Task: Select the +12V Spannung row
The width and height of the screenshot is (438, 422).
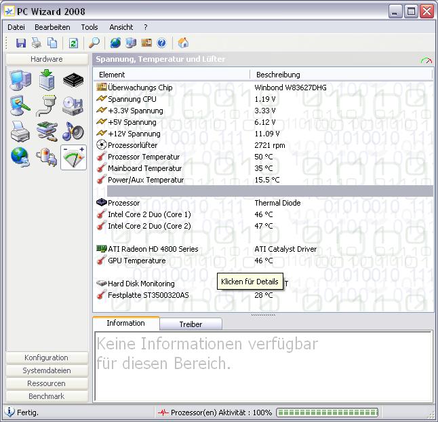Action: coord(264,134)
